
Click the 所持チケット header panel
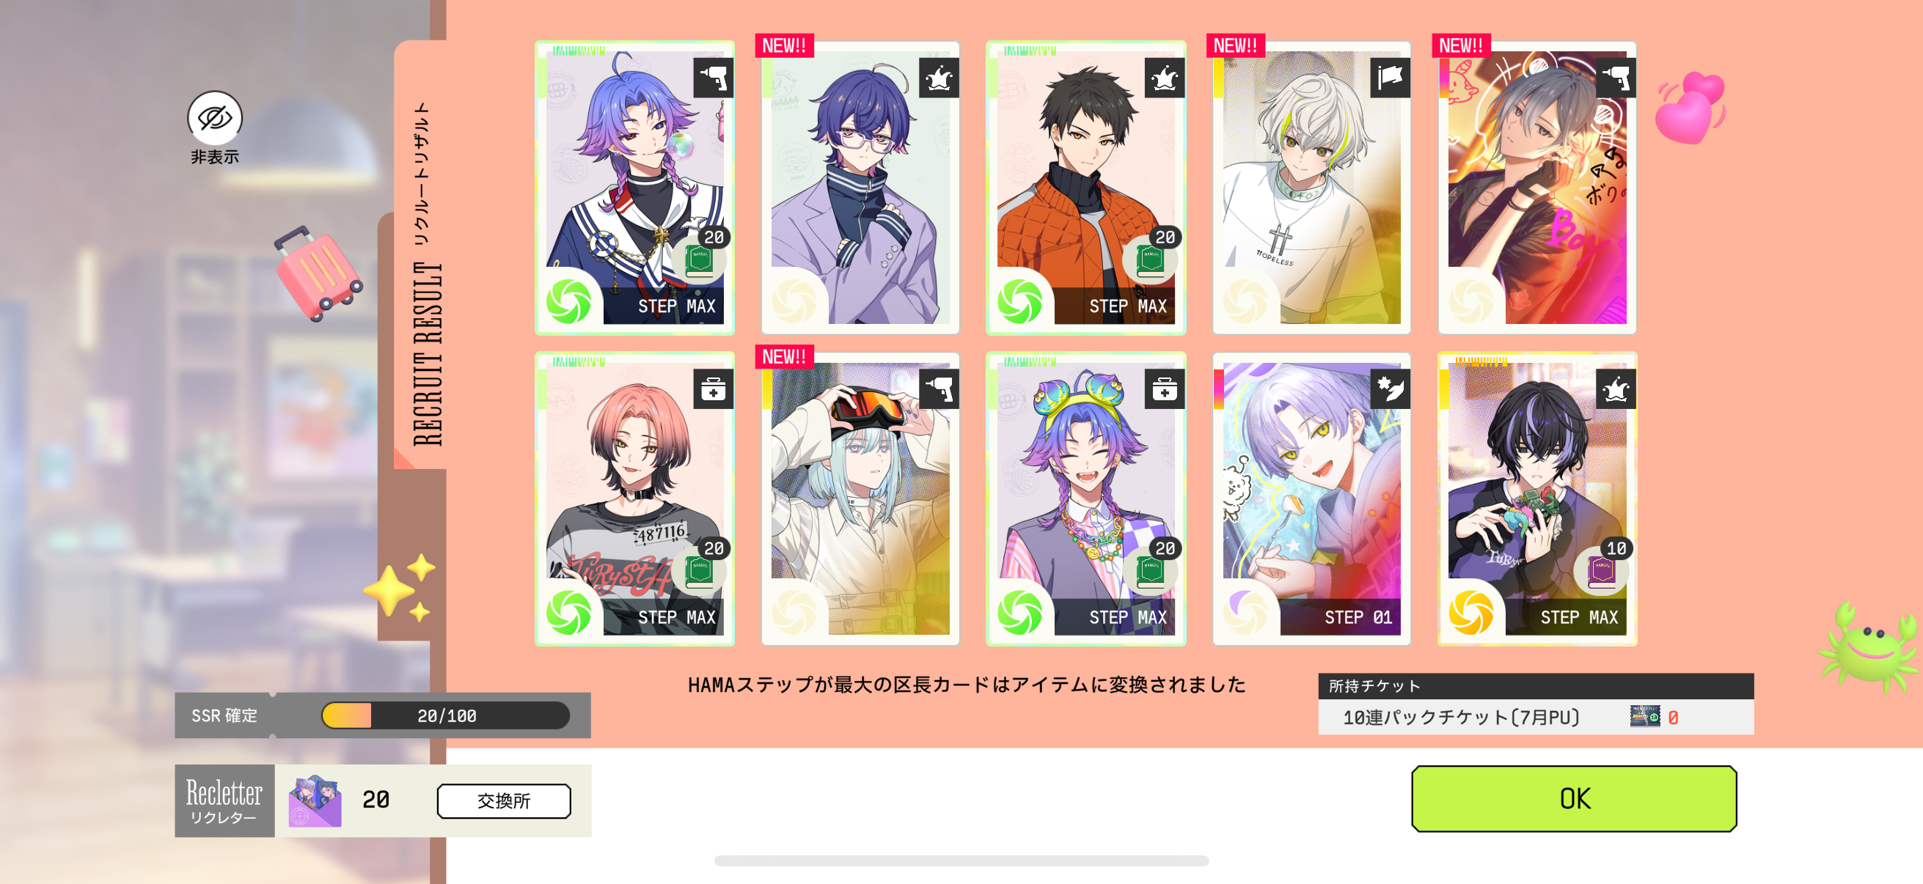(x=1535, y=685)
